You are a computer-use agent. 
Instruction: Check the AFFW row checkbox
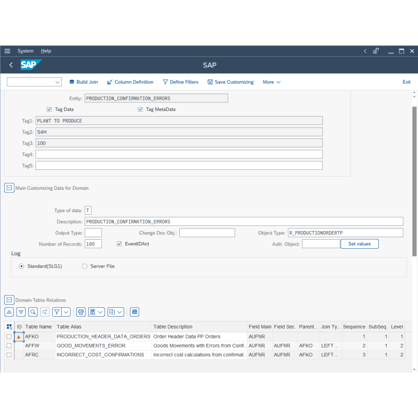(x=9, y=346)
